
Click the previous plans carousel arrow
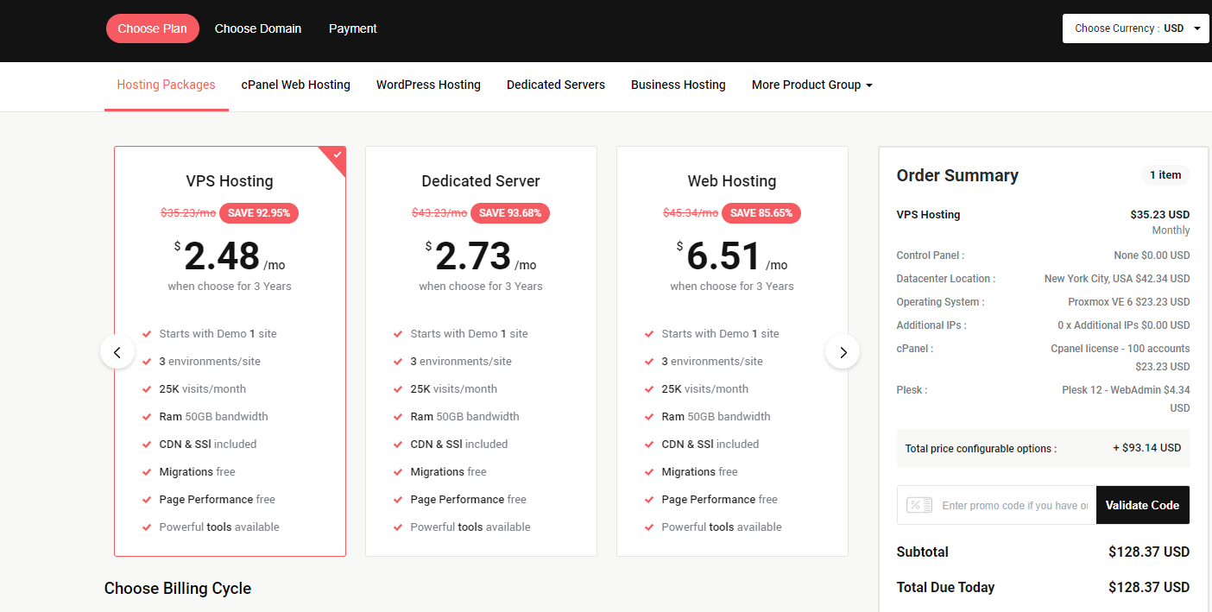point(117,352)
